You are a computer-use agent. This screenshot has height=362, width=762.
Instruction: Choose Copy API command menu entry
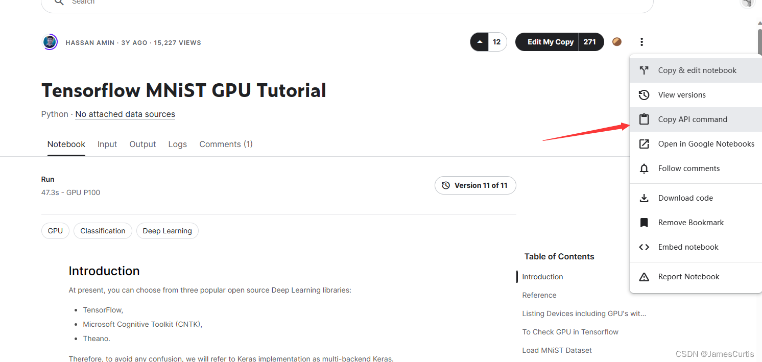tap(696, 119)
